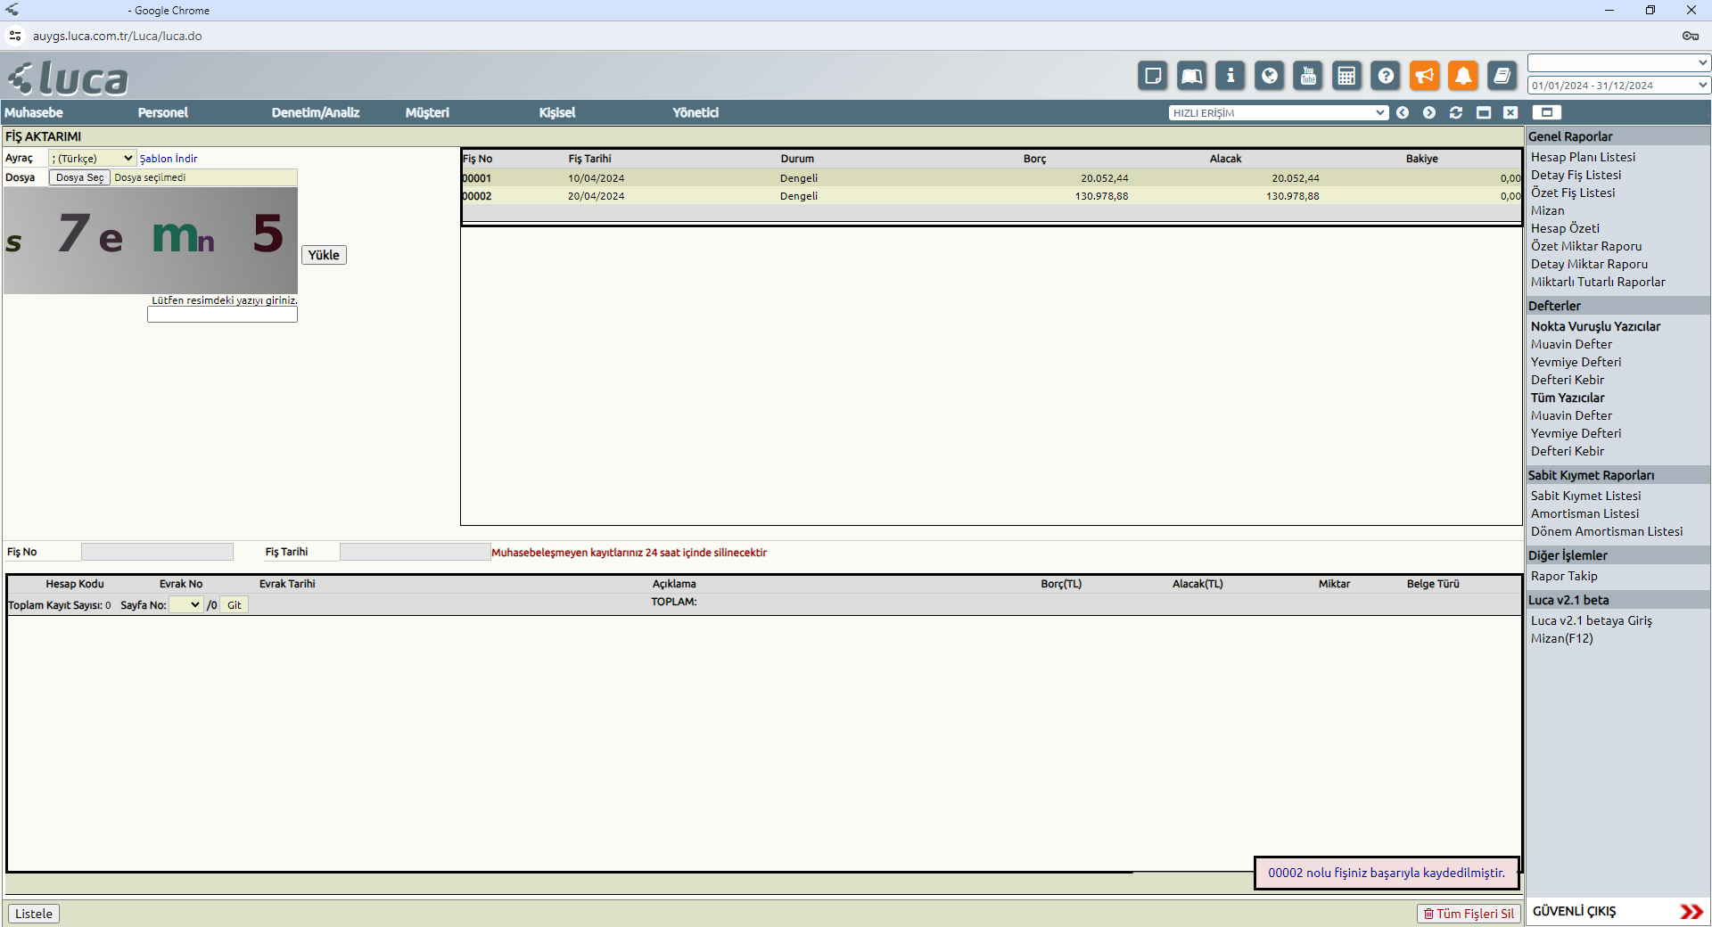Expand the HIZLI ERİŞİM dropdown
The width and height of the screenshot is (1712, 927).
(1279, 112)
